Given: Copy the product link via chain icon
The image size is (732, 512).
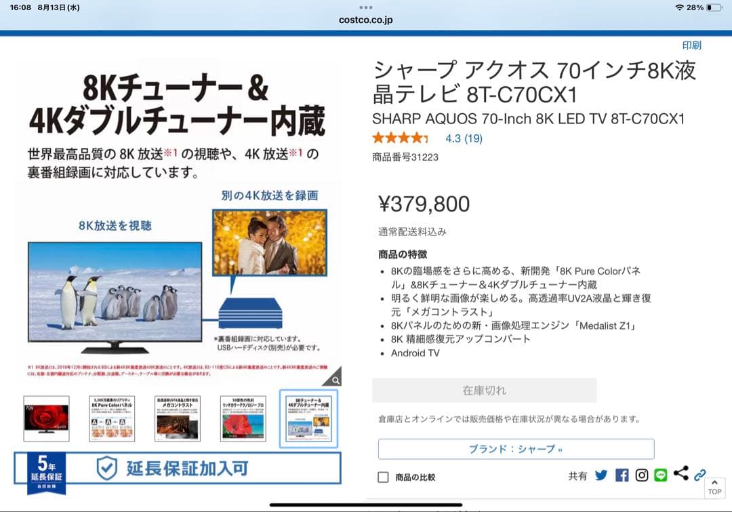Looking at the screenshot, I should tap(699, 475).
